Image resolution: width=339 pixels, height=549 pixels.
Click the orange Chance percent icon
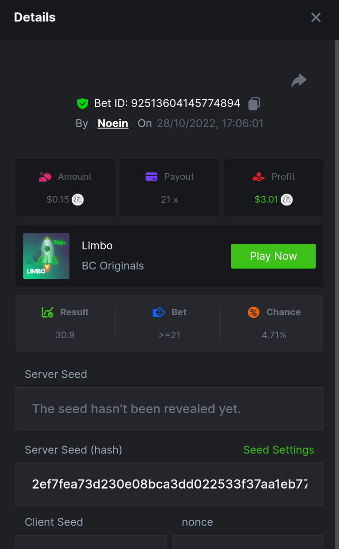click(253, 312)
